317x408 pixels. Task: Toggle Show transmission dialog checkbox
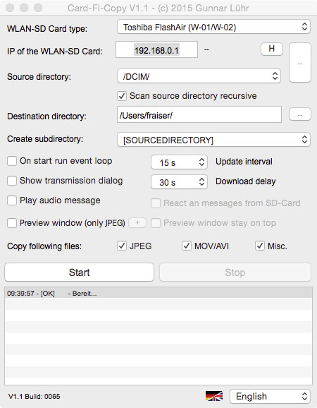pos(12,181)
